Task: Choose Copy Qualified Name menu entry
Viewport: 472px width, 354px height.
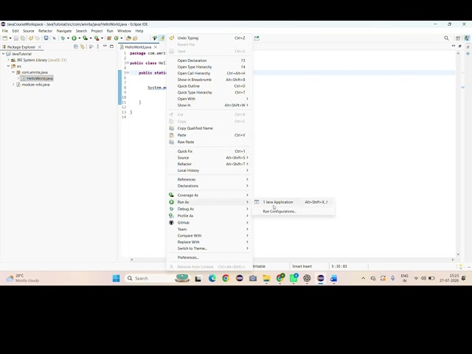Action: point(209,128)
